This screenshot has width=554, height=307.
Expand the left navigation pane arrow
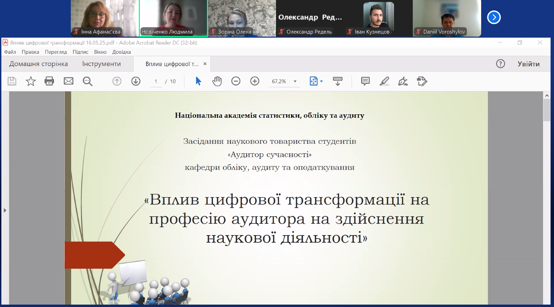point(5,210)
